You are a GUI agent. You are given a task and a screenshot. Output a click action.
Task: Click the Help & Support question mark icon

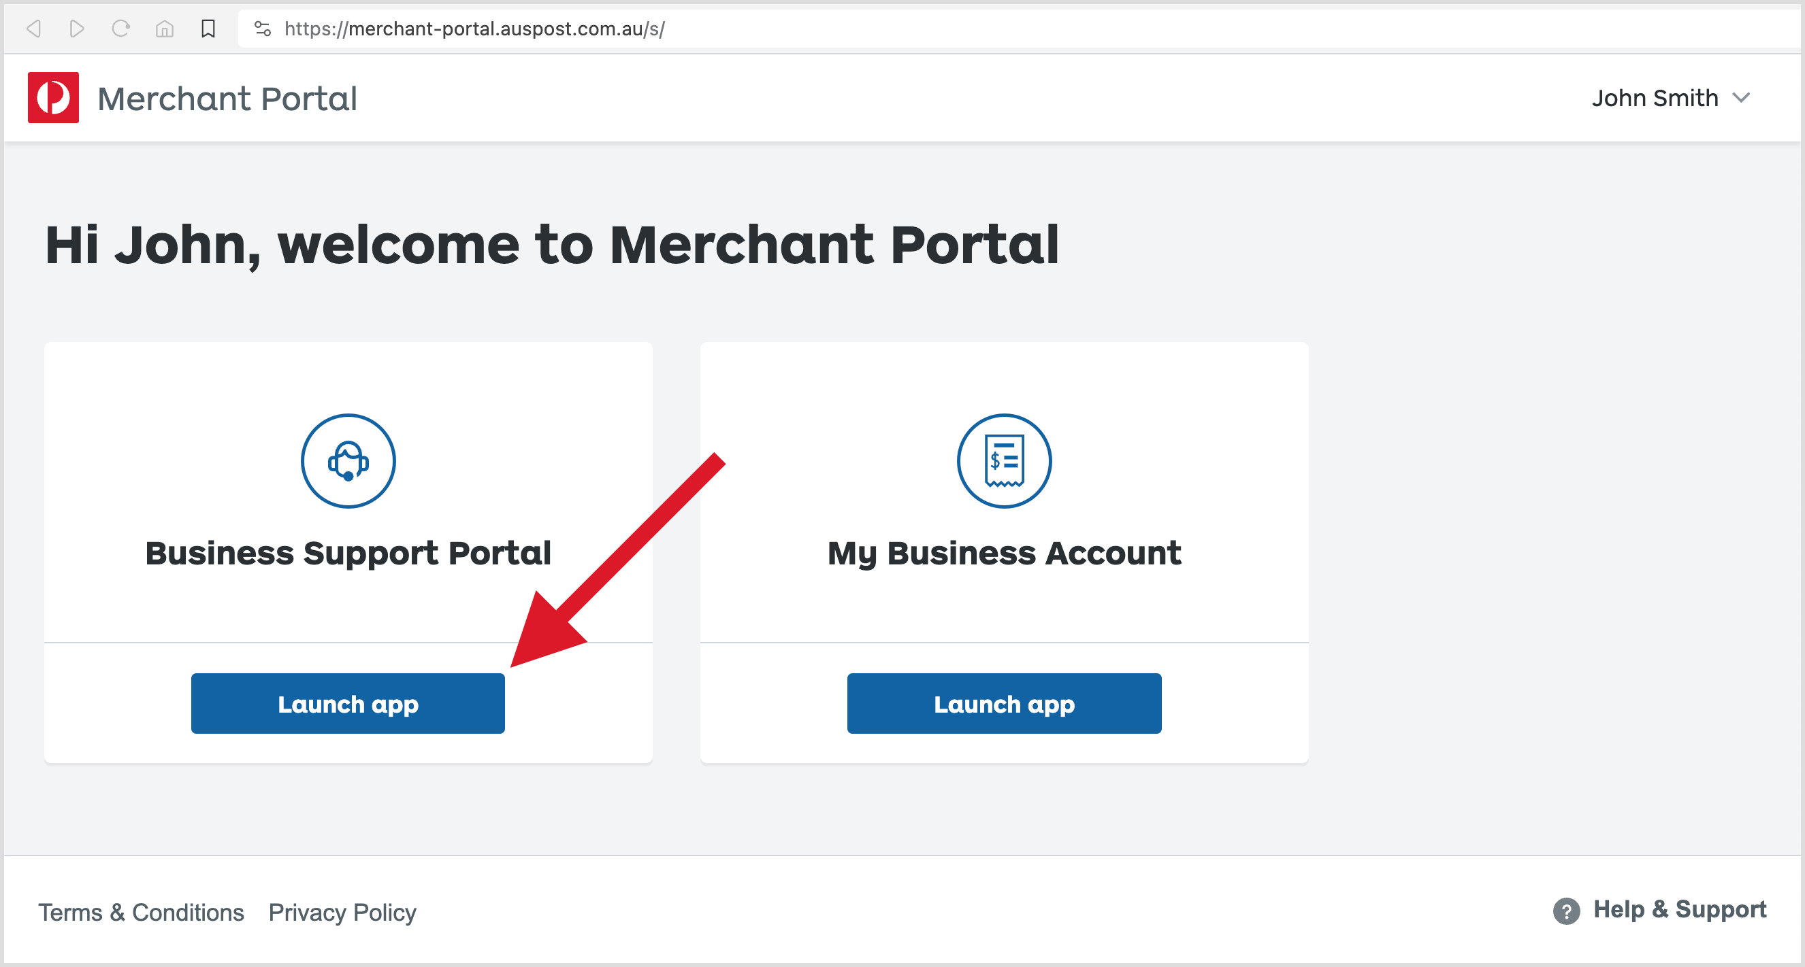1566,911
